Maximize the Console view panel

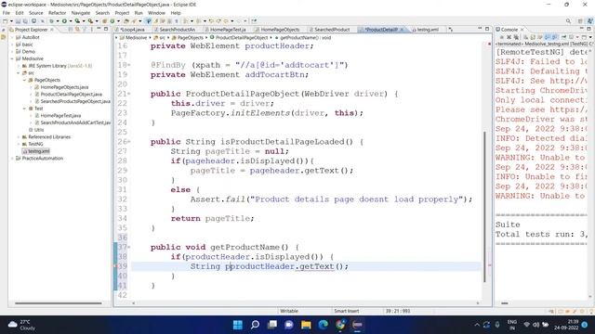tap(588, 29)
